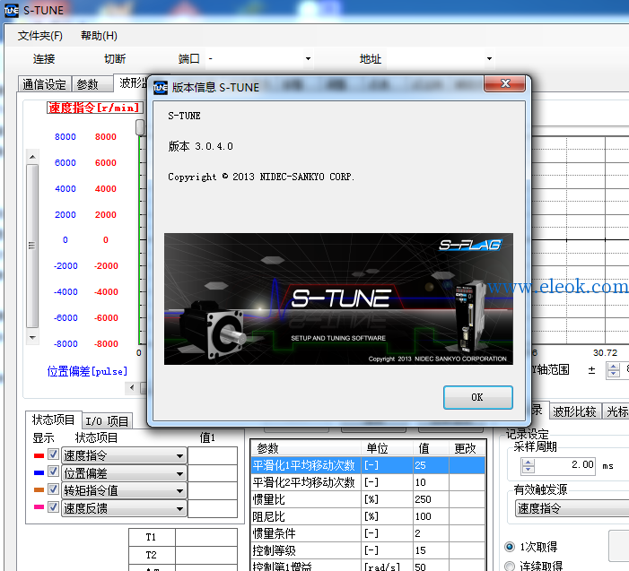Open the 速度指令 status item dropdown
The height and width of the screenshot is (571, 629).
[x=124, y=455]
